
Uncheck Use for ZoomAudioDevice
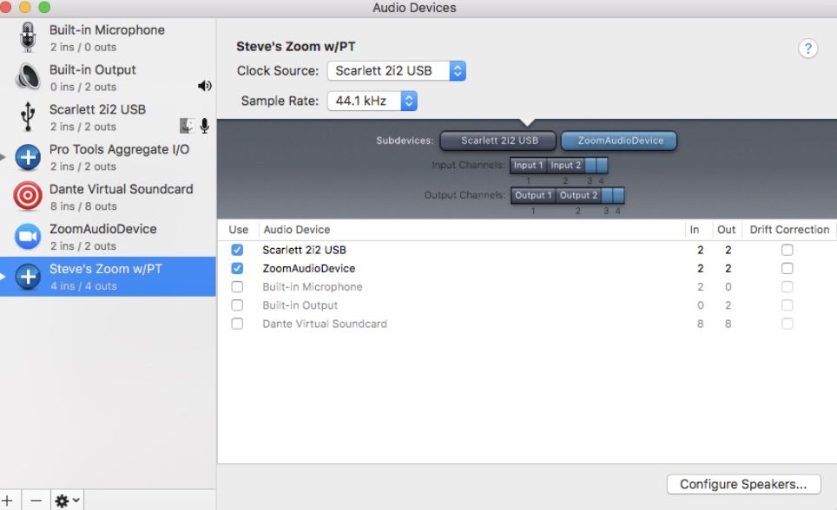[x=237, y=268]
